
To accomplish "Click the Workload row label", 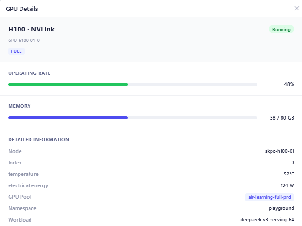I will click(x=20, y=220).
